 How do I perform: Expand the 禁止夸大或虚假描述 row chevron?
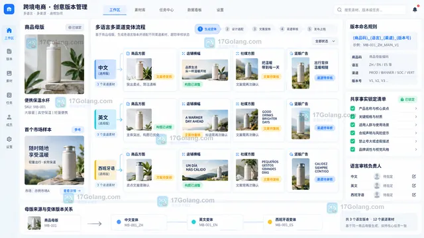point(416,141)
